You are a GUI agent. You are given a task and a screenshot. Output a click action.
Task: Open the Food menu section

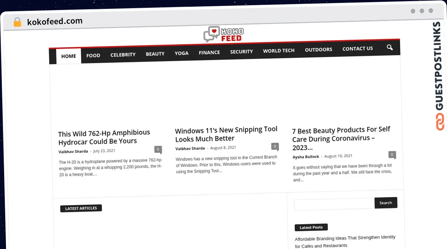[93, 55]
